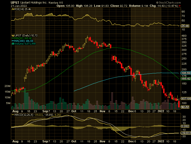Click the UPST ticker symbol title
Screen dimensions: 191x144
tap(15, 2)
